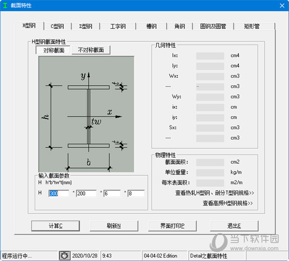Click the 9:43 time in status bar
Screen dimensions: 289x261
(107, 256)
